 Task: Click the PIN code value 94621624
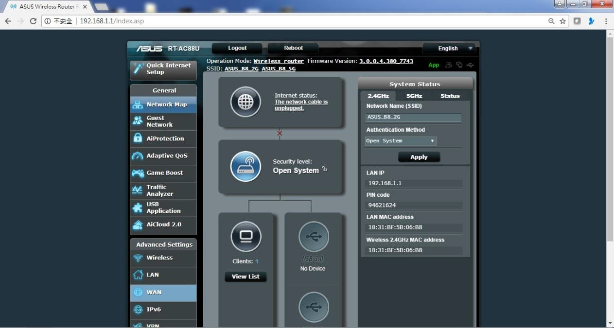pos(382,206)
